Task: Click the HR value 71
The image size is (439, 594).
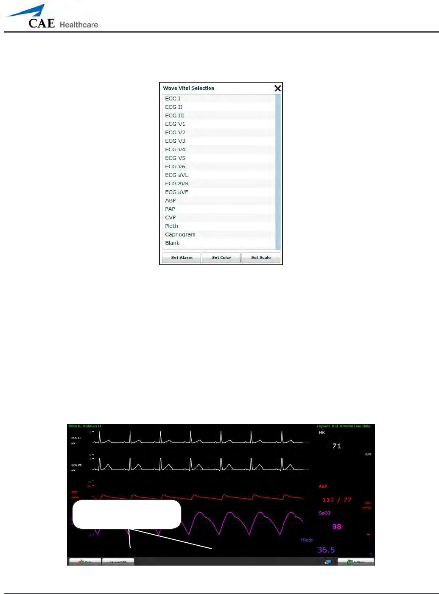Action: click(337, 446)
